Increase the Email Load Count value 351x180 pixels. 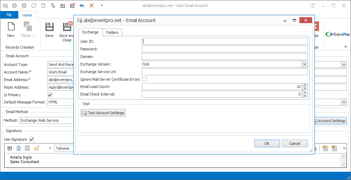coord(305,85)
